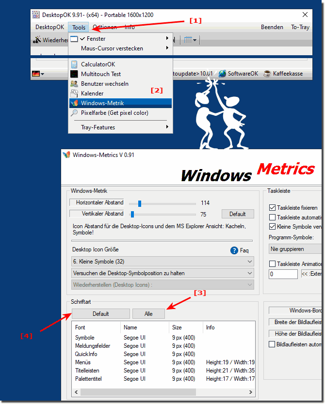Open the CalculatorOK tool icon

click(74, 64)
